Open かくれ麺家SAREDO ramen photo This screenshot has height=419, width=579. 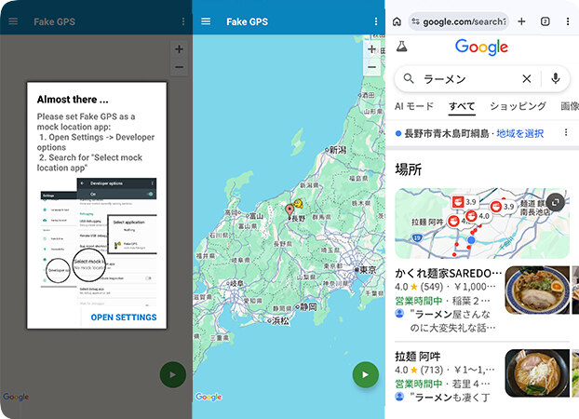pyautogui.click(x=537, y=290)
